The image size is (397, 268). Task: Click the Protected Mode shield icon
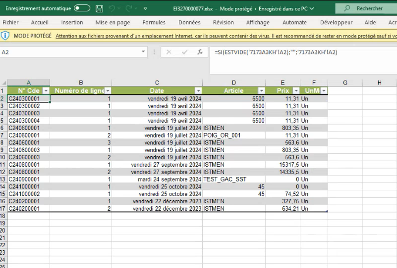(5, 36)
